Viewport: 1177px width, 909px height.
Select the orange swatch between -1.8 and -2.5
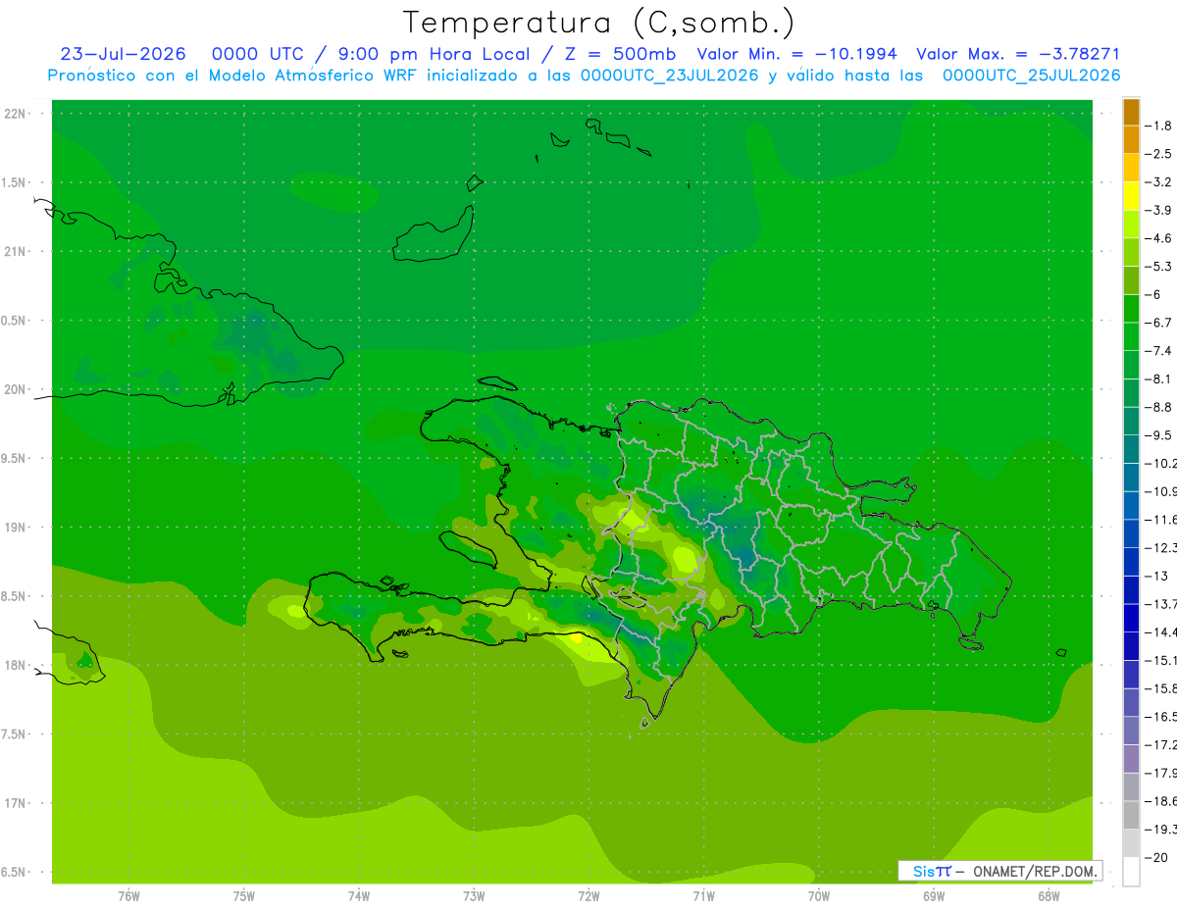tap(1131, 139)
